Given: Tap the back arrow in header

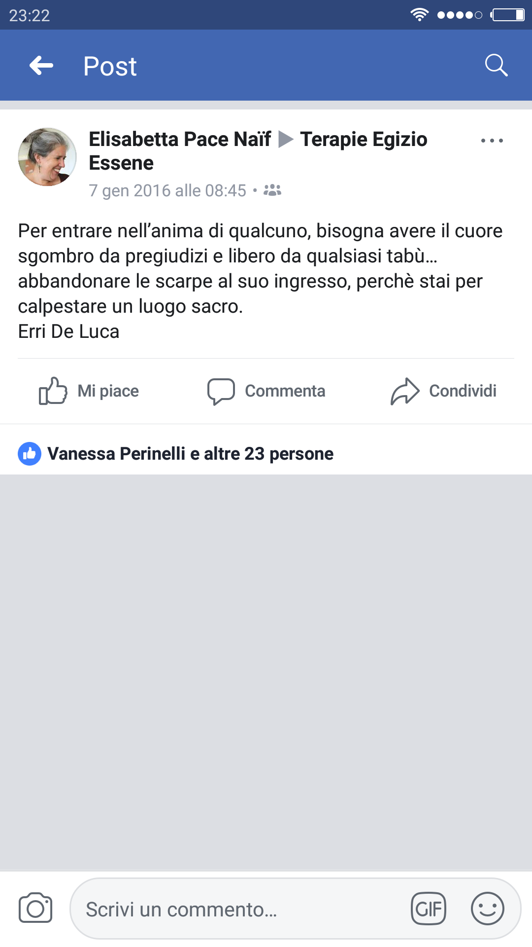Looking at the screenshot, I should pos(41,66).
